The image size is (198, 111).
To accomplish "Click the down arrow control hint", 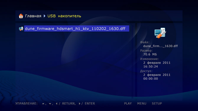I will tap(50, 104).
